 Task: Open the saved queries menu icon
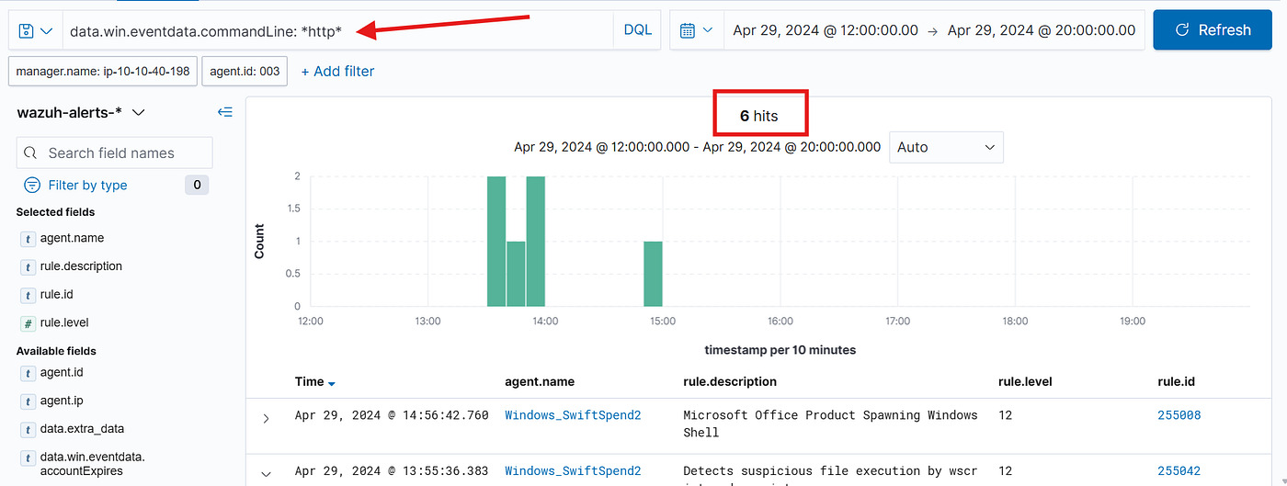36,30
